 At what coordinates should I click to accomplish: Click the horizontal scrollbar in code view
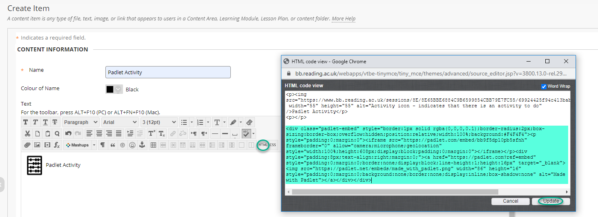(x=395, y=192)
